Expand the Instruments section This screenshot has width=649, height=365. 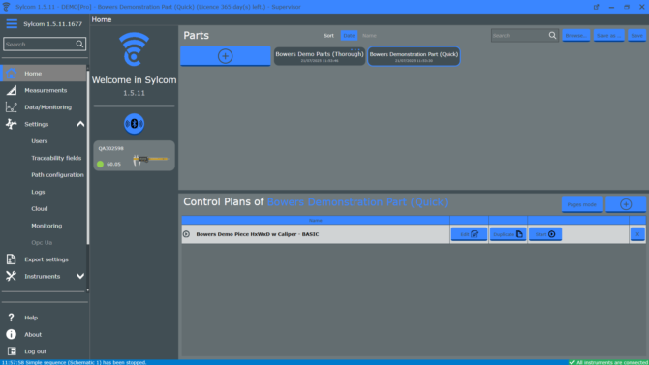pyautogui.click(x=80, y=277)
